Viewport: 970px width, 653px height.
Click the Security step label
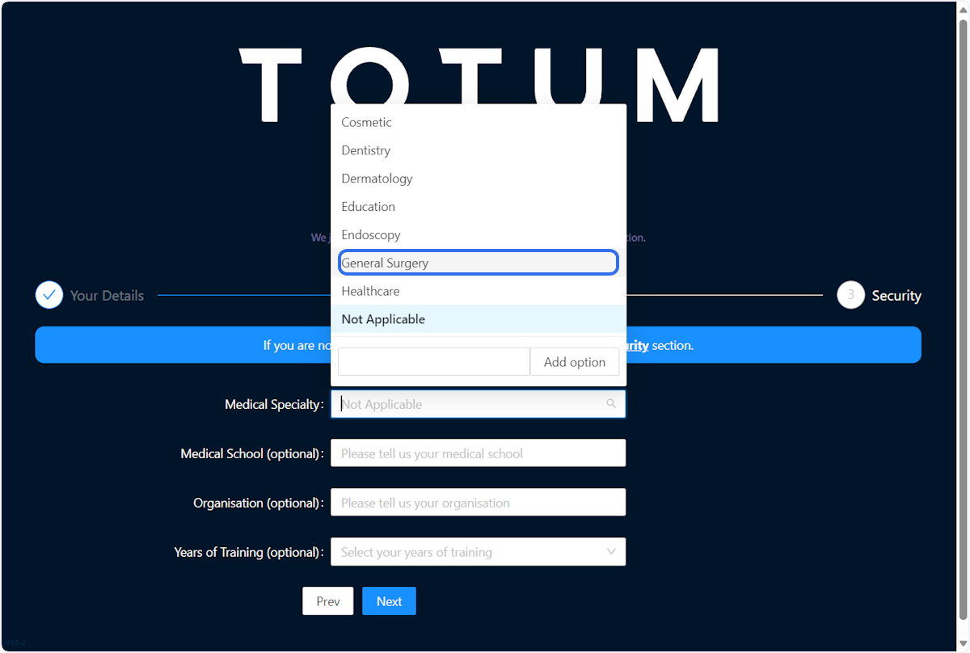point(896,296)
